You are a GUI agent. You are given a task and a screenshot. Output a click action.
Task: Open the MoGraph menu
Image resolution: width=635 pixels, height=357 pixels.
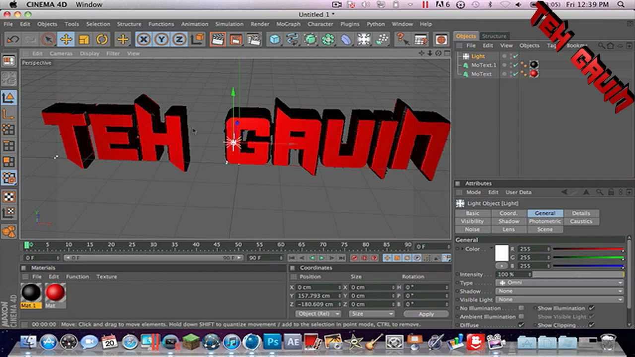pos(288,24)
